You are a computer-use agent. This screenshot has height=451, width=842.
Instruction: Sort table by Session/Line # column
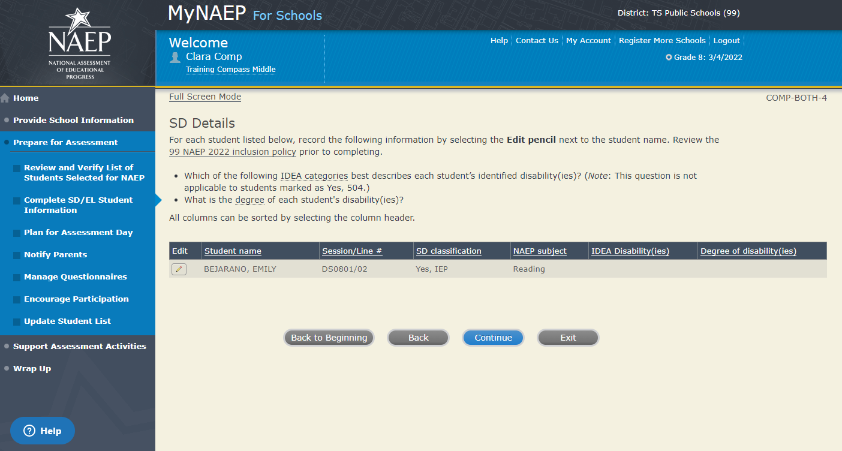pos(352,251)
